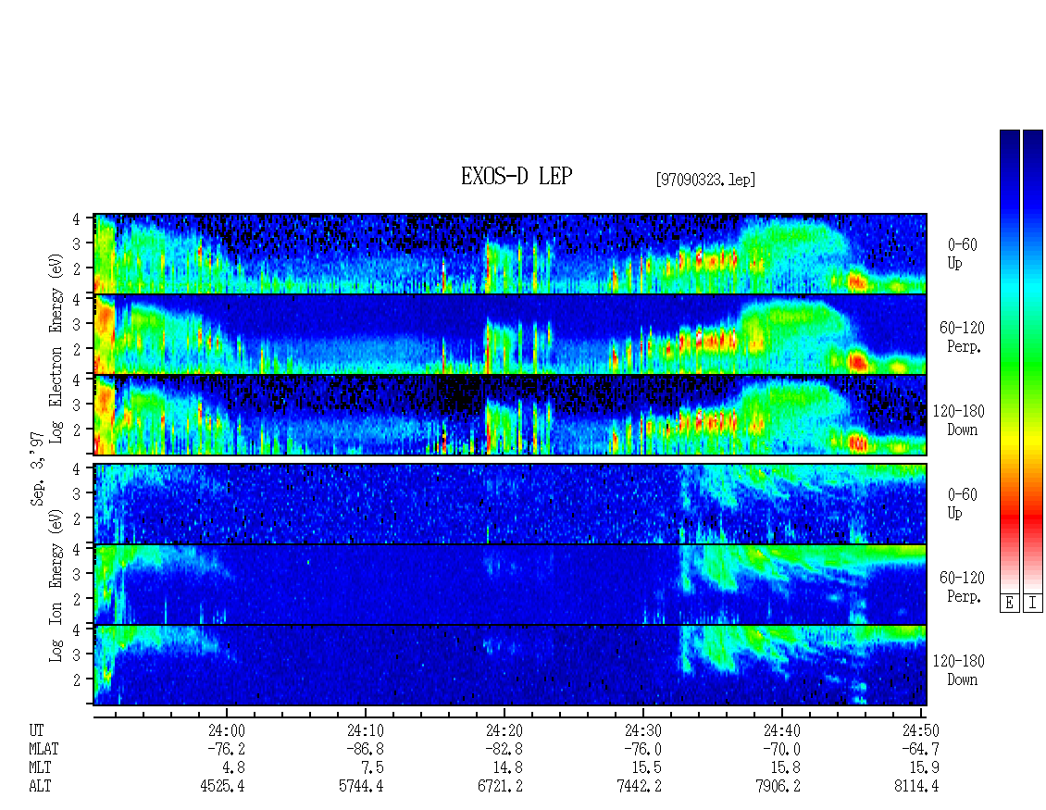The height and width of the screenshot is (810, 1046).
Task: Click the MLT value 14.8
Action: pyautogui.click(x=507, y=768)
